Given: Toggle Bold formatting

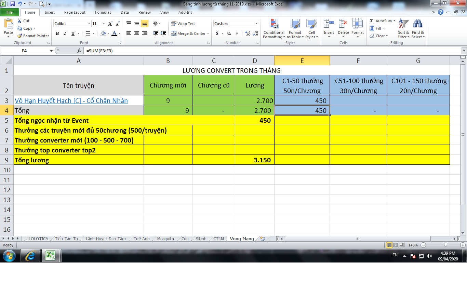Looking at the screenshot, I should [x=57, y=33].
